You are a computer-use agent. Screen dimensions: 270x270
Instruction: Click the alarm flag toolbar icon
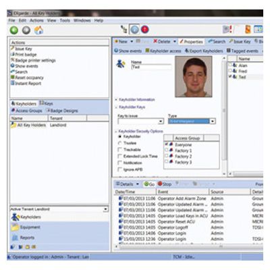coord(227,29)
